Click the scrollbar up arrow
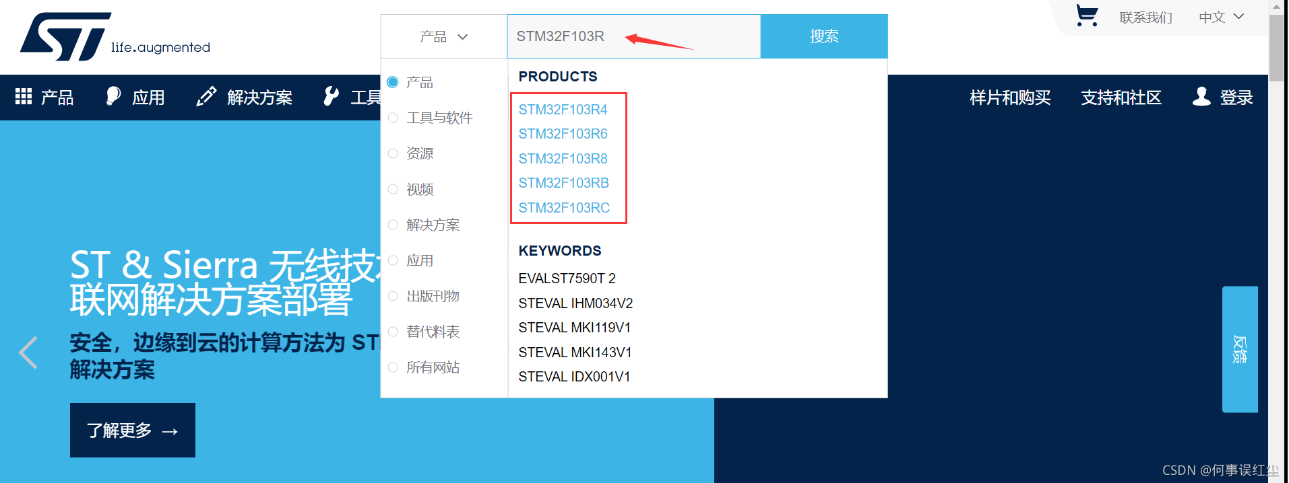This screenshot has height=483, width=1289. [x=1276, y=7]
